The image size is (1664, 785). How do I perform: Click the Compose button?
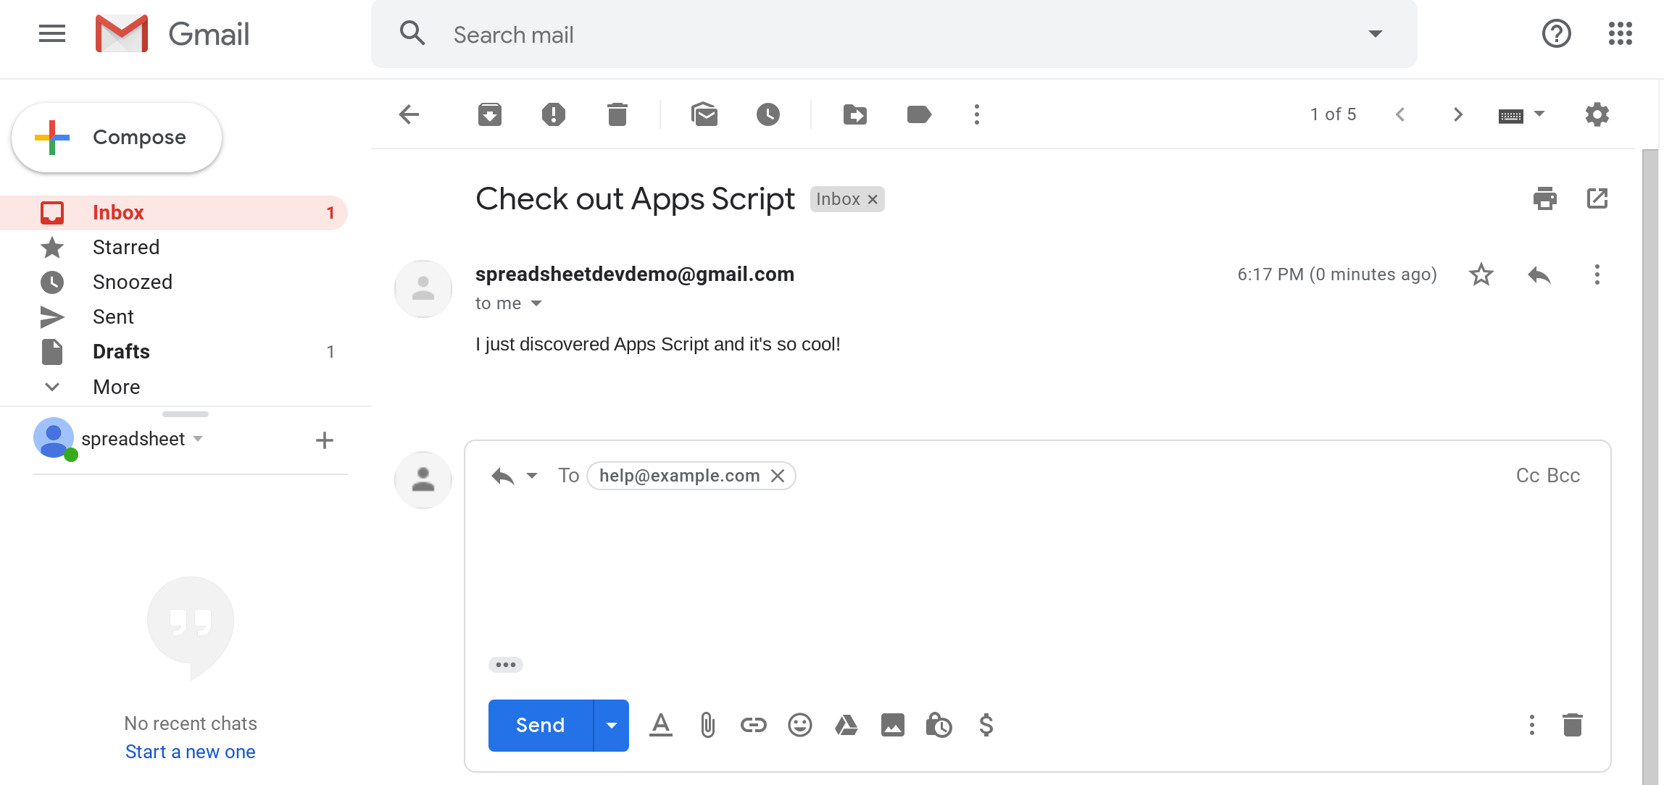[x=117, y=138]
